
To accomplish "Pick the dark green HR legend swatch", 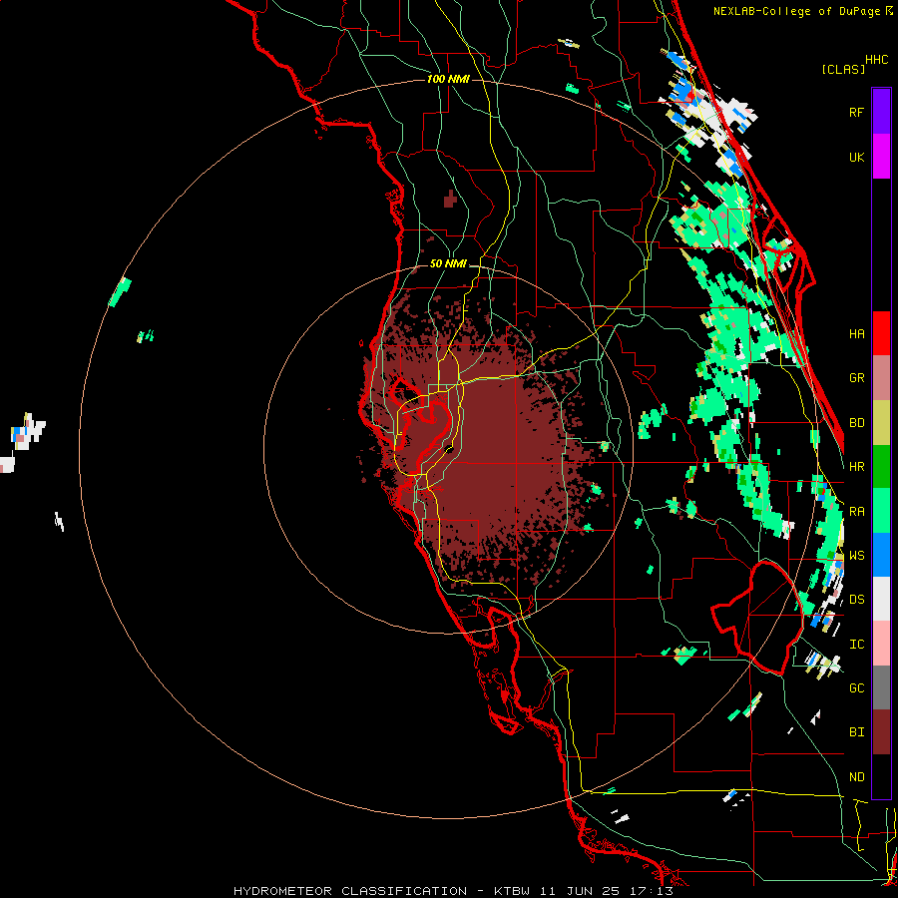I will click(881, 467).
